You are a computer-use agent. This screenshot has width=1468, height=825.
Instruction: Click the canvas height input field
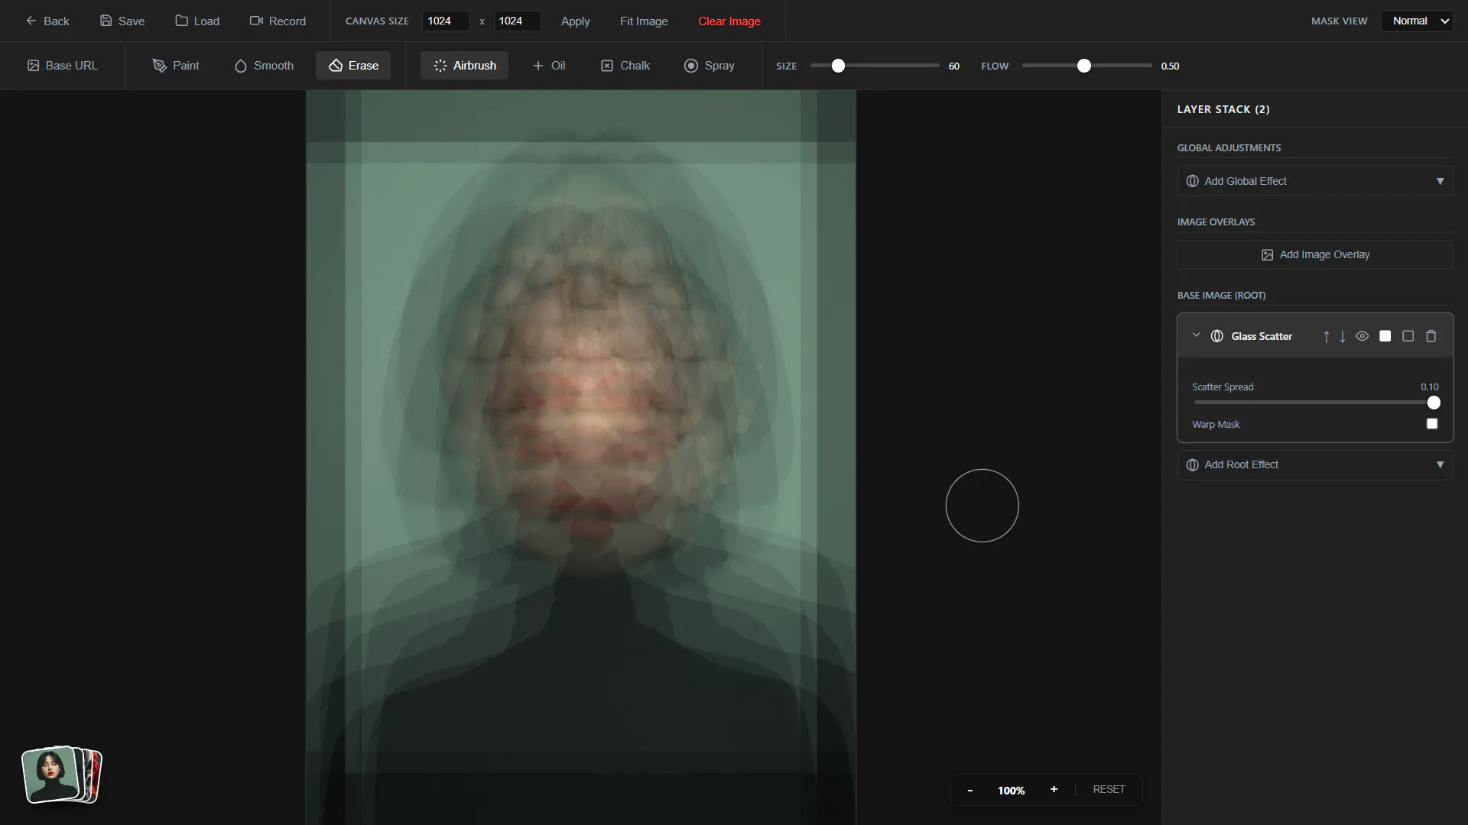coord(517,21)
